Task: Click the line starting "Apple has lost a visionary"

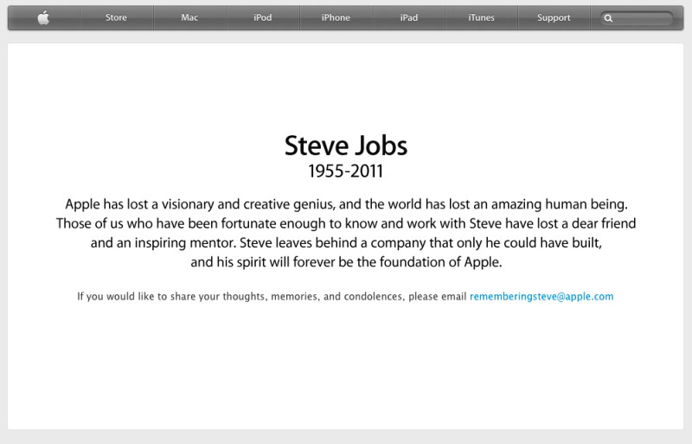Action: pos(345,204)
